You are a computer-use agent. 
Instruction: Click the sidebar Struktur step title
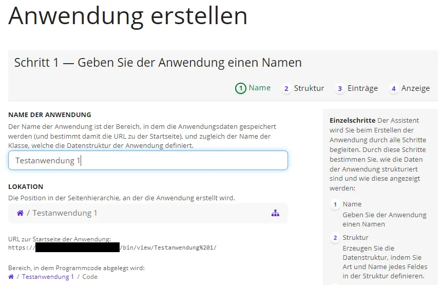coord(355,237)
